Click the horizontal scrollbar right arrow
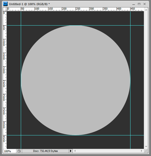Viewport: 151px width, 156px height. pyautogui.click(x=142, y=151)
